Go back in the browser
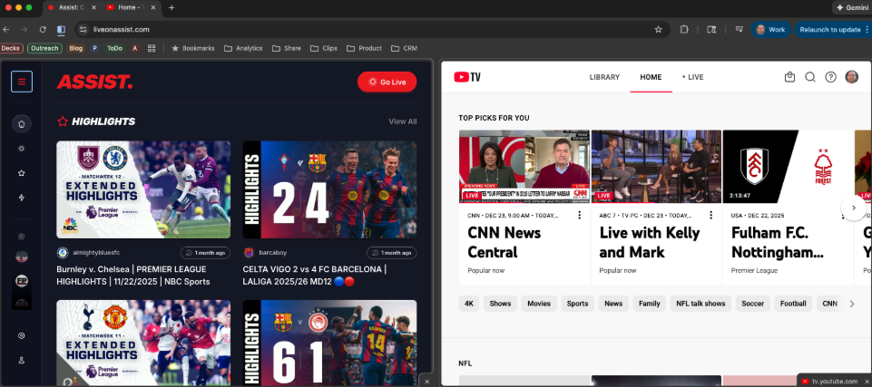The width and height of the screenshot is (872, 387). (x=6, y=29)
